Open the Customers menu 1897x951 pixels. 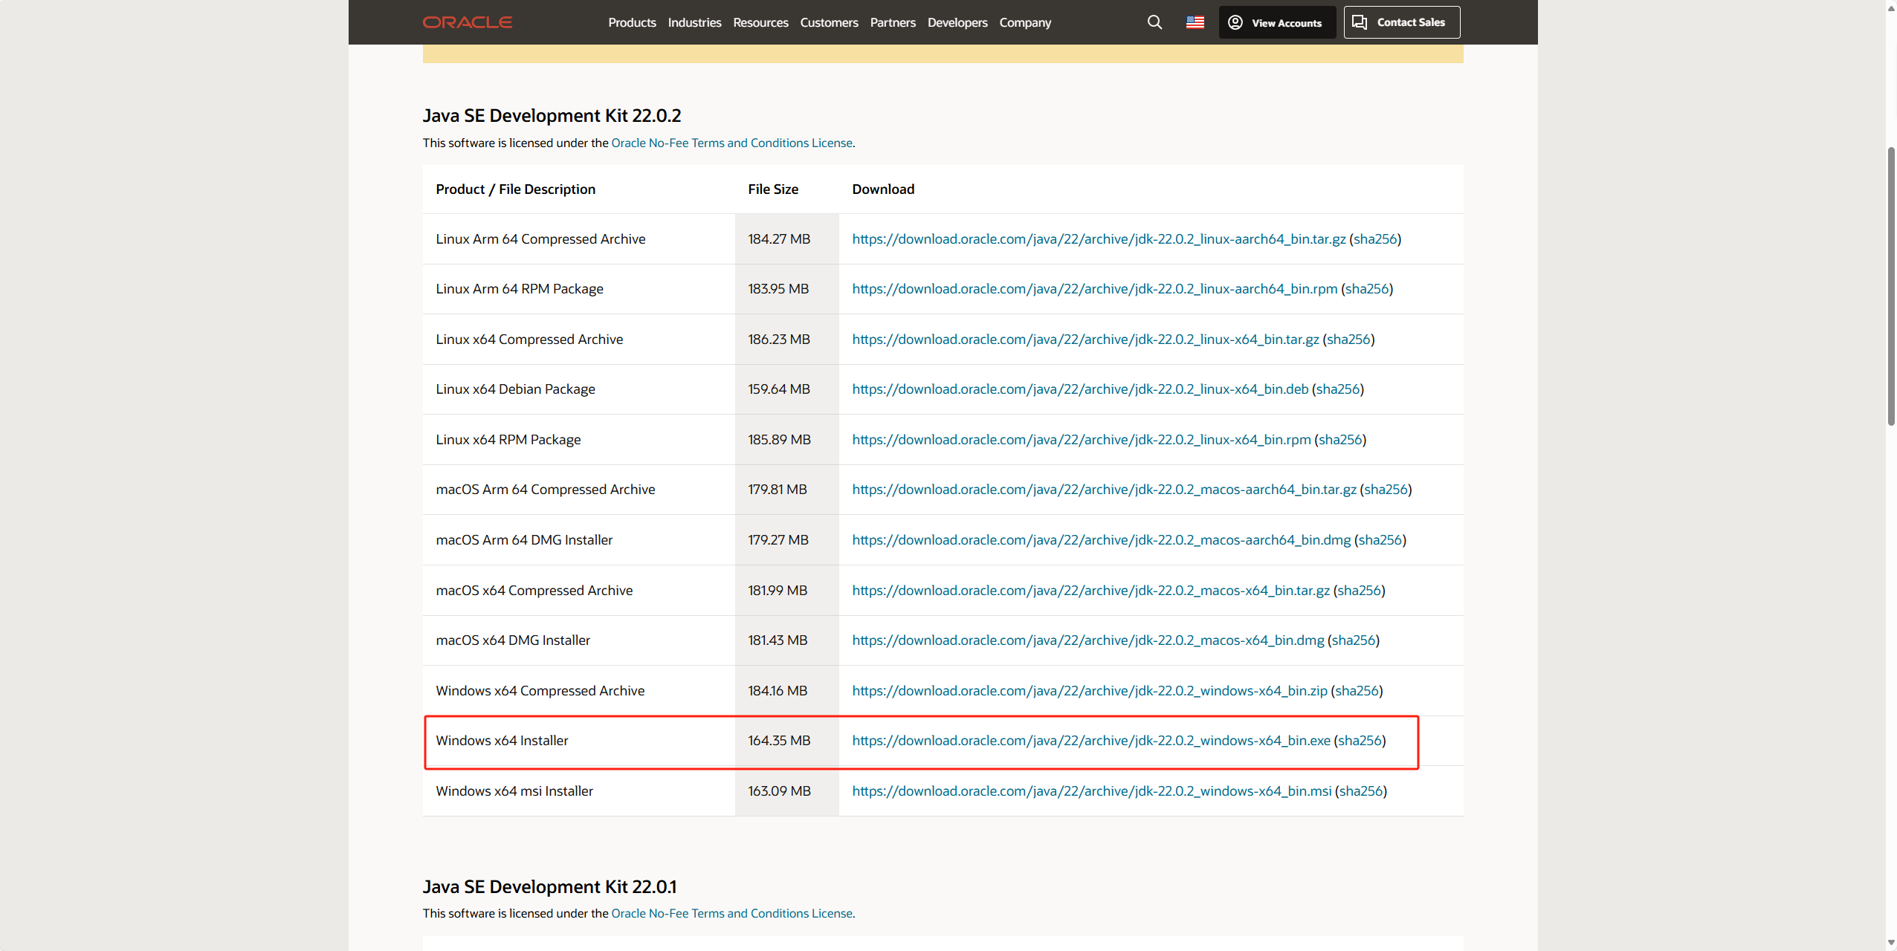[829, 22]
